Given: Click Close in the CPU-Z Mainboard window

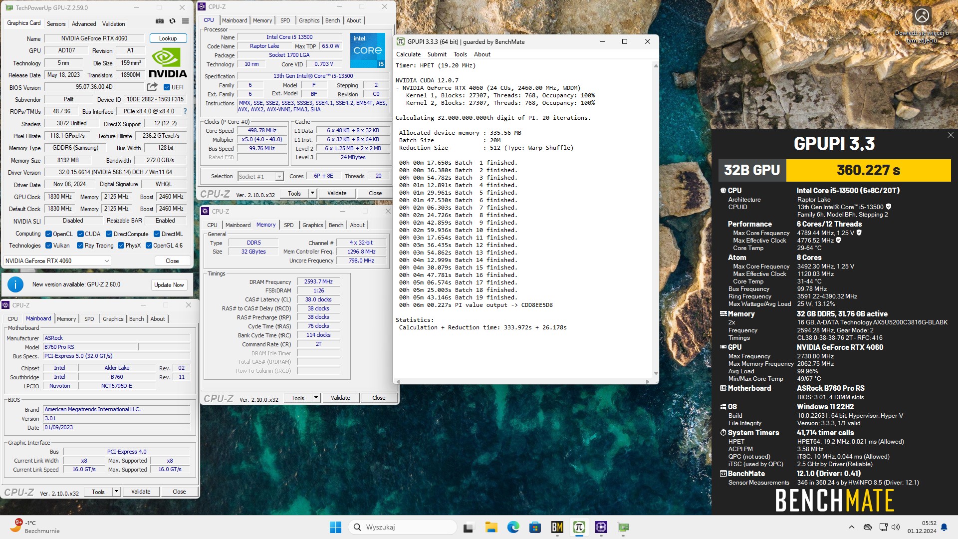Looking at the screenshot, I should (x=179, y=492).
